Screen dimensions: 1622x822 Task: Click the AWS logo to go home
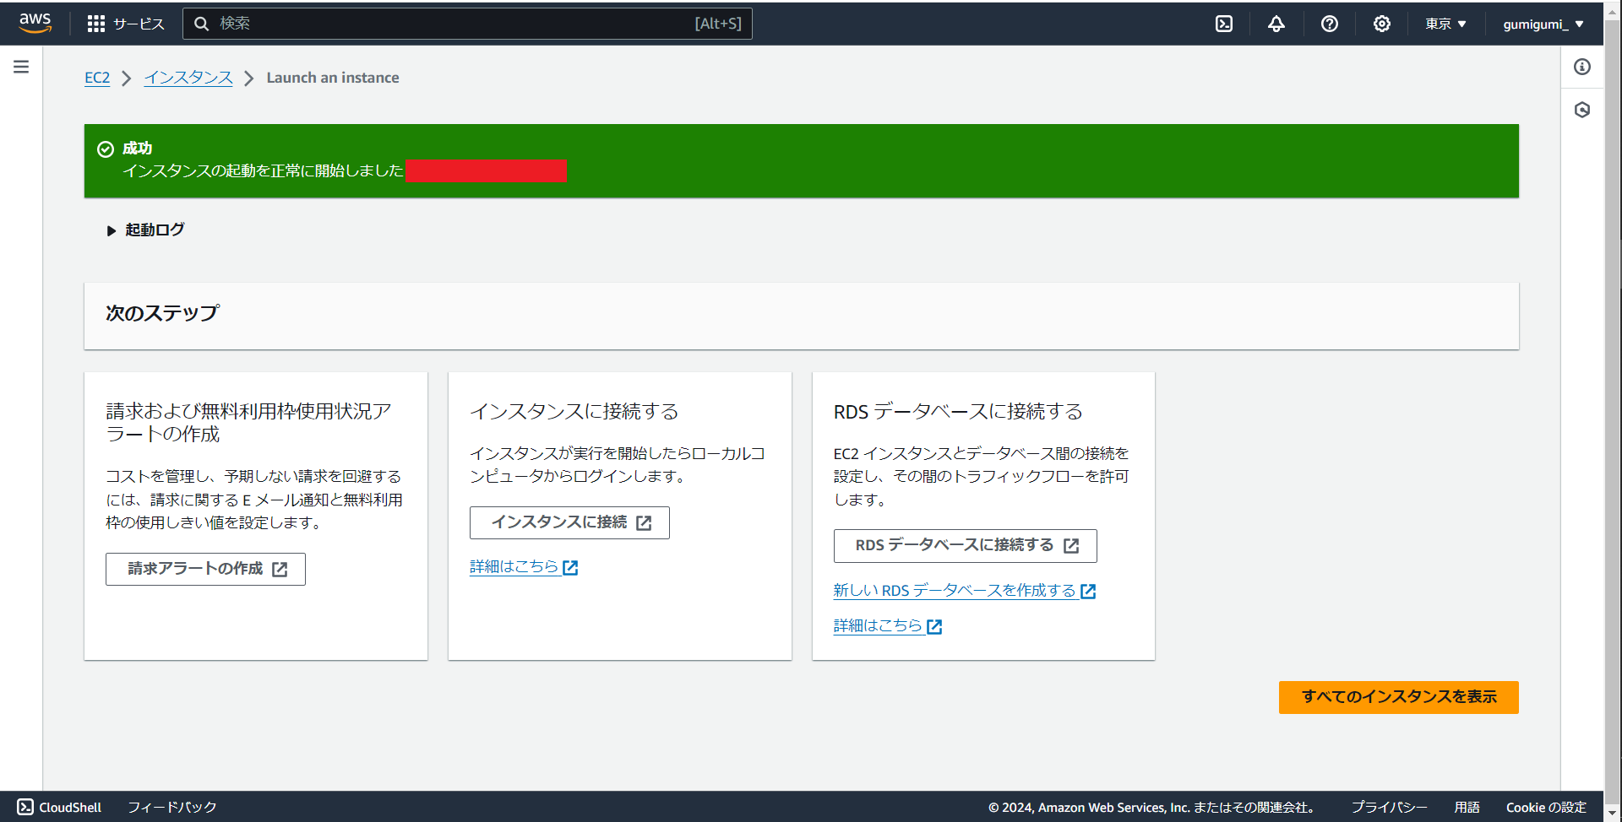(35, 23)
